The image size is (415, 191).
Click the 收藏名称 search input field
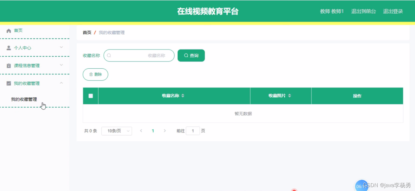(x=139, y=55)
